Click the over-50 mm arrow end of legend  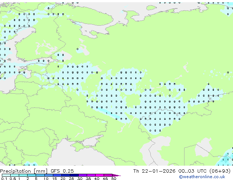pyautogui.click(x=116, y=175)
